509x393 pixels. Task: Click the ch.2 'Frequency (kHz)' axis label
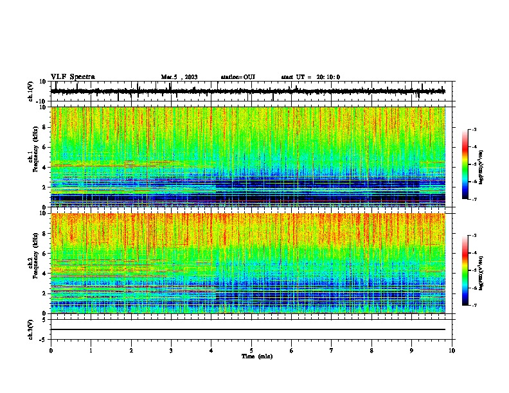(x=35, y=256)
